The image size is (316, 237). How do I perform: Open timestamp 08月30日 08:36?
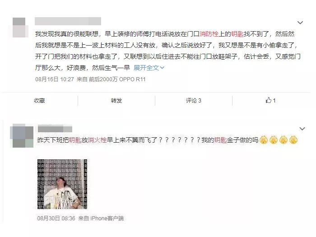point(56,218)
